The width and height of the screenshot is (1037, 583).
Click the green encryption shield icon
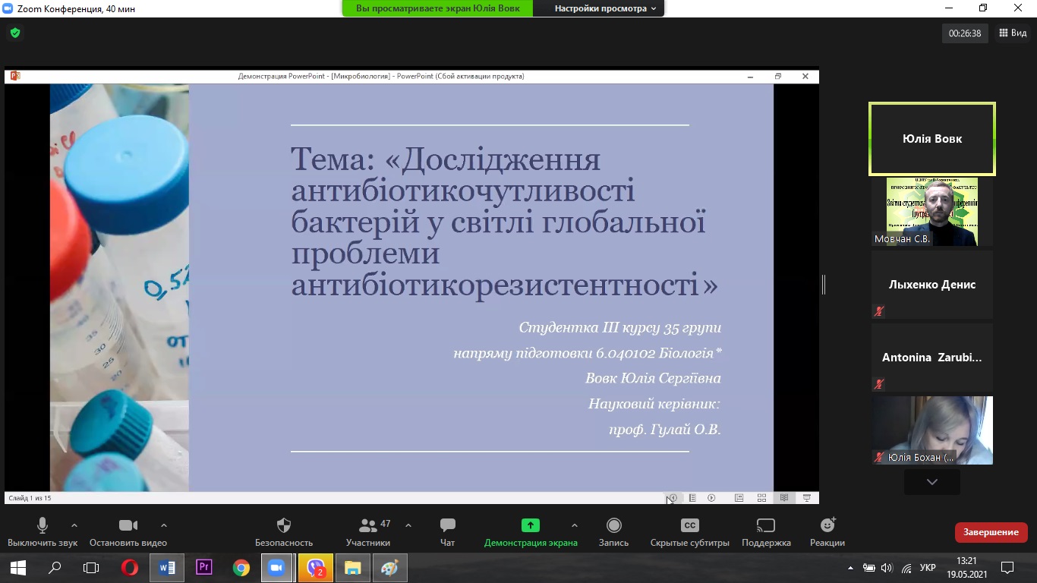coord(15,33)
